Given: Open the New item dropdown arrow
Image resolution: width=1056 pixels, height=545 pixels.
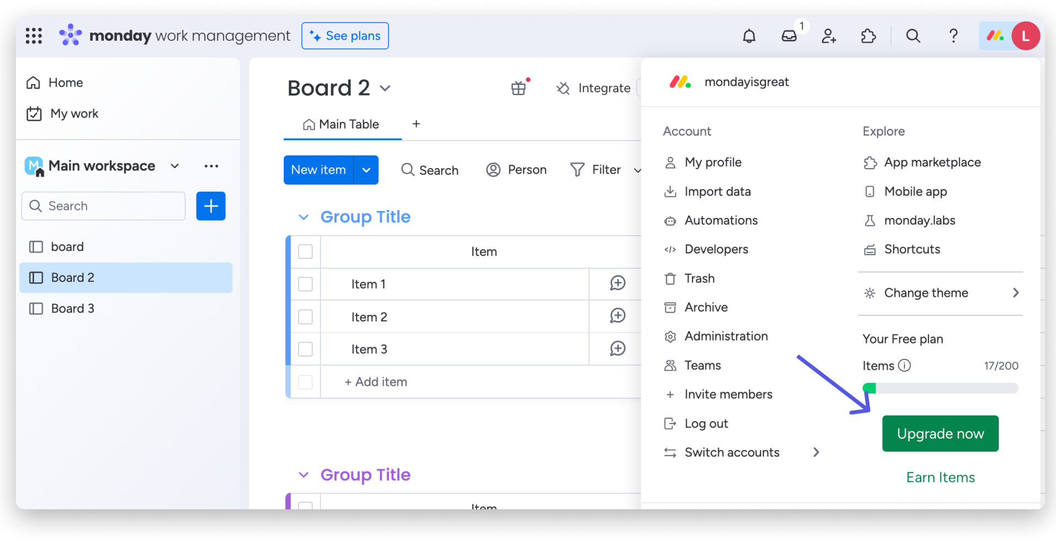Looking at the screenshot, I should click(x=366, y=170).
